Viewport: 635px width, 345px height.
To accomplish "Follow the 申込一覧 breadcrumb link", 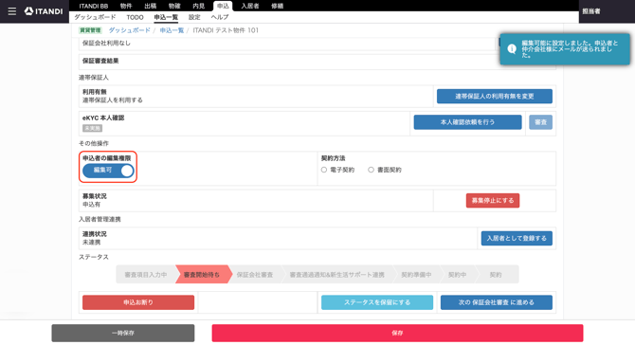I will click(x=172, y=30).
